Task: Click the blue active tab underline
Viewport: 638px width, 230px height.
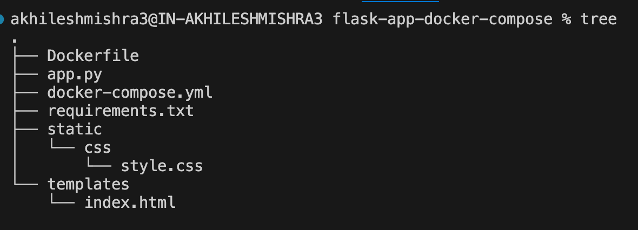Action: [400, 1]
